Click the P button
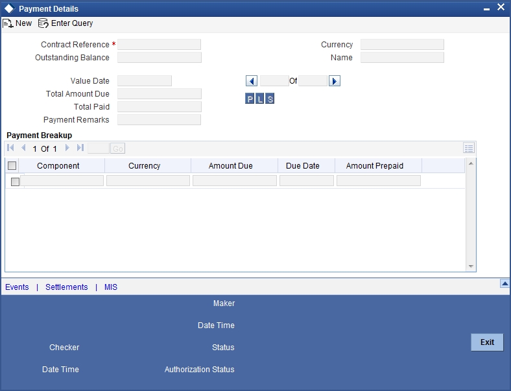The width and height of the screenshot is (511, 391). [x=250, y=99]
